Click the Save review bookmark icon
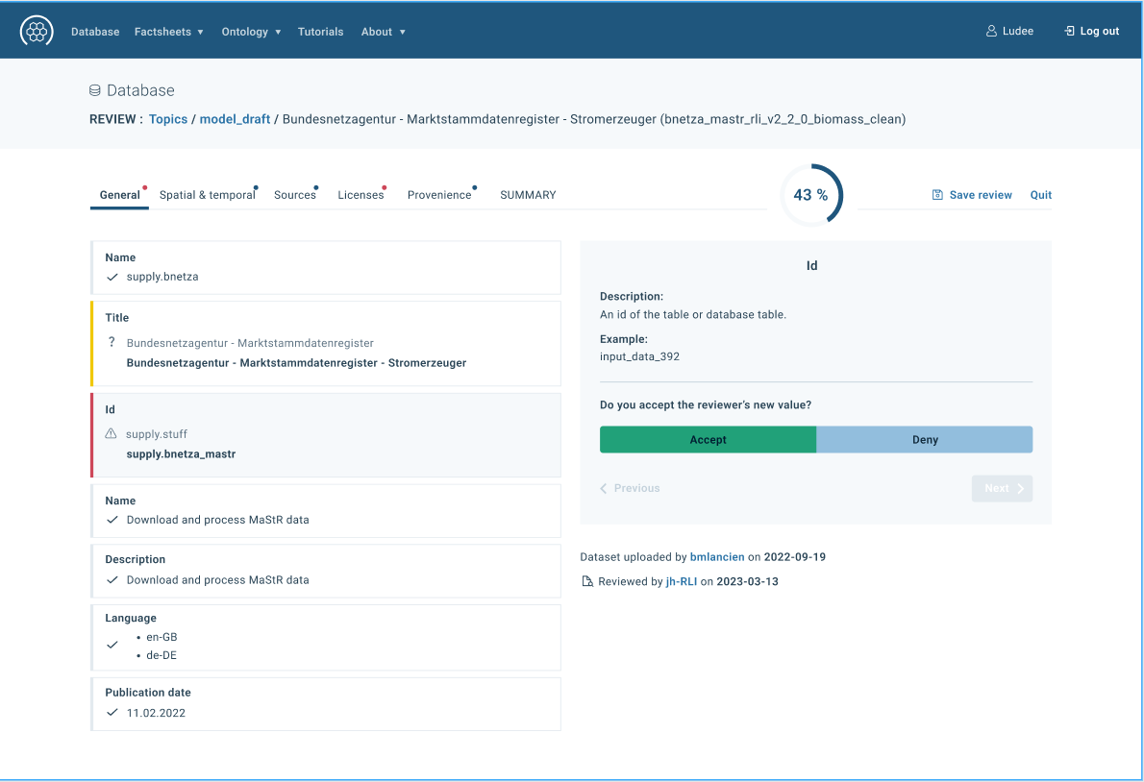 coord(936,194)
